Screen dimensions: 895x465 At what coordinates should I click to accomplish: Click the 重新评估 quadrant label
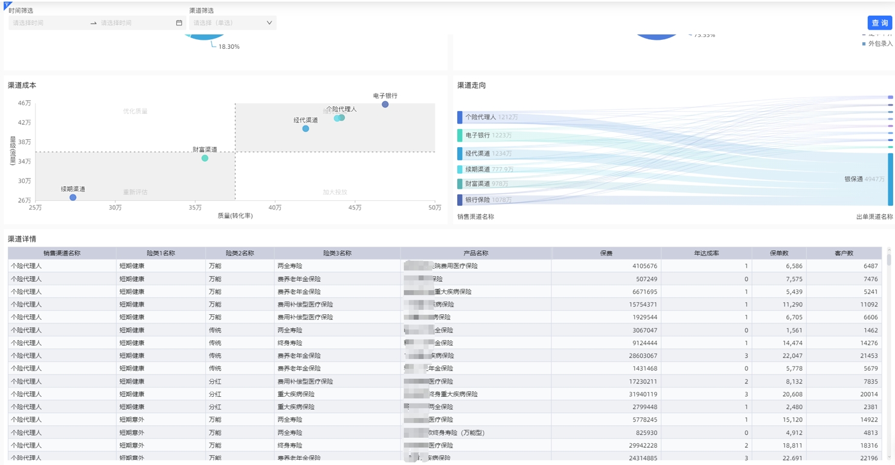tap(135, 192)
